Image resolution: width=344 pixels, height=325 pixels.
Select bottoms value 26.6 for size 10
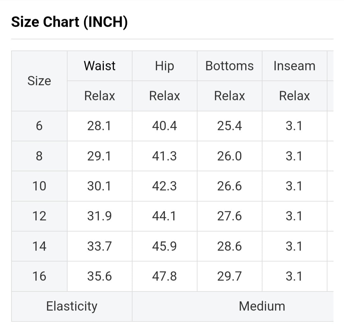point(229,186)
